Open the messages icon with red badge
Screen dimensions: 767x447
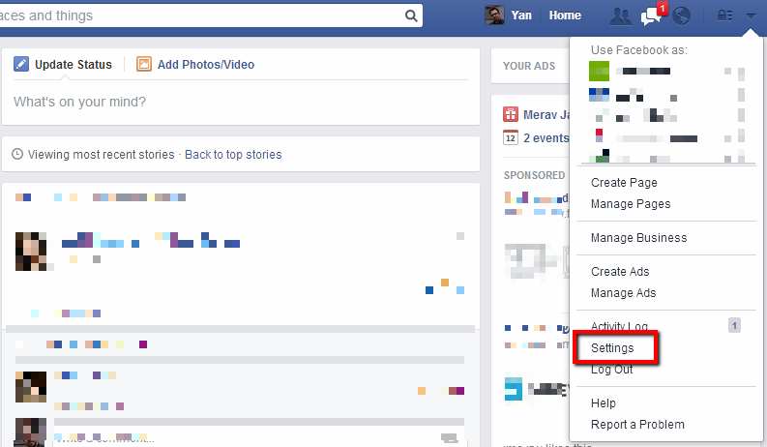(651, 15)
